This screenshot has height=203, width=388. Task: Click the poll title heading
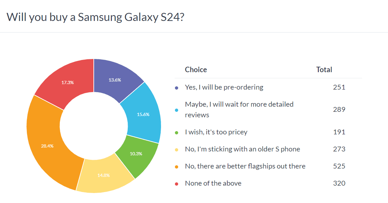click(x=96, y=17)
